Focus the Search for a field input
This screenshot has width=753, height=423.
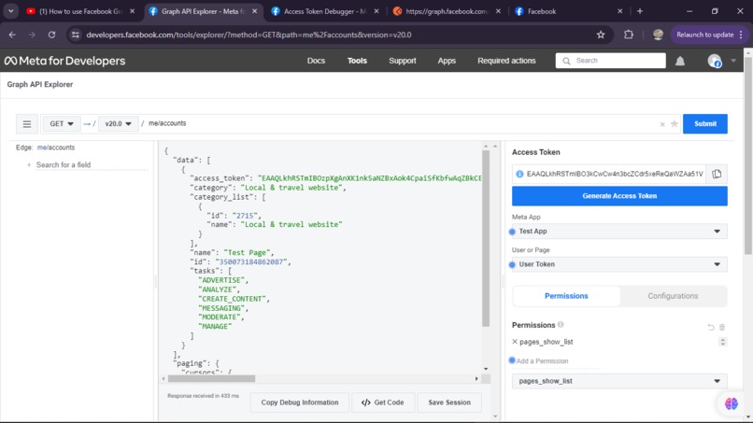point(92,165)
